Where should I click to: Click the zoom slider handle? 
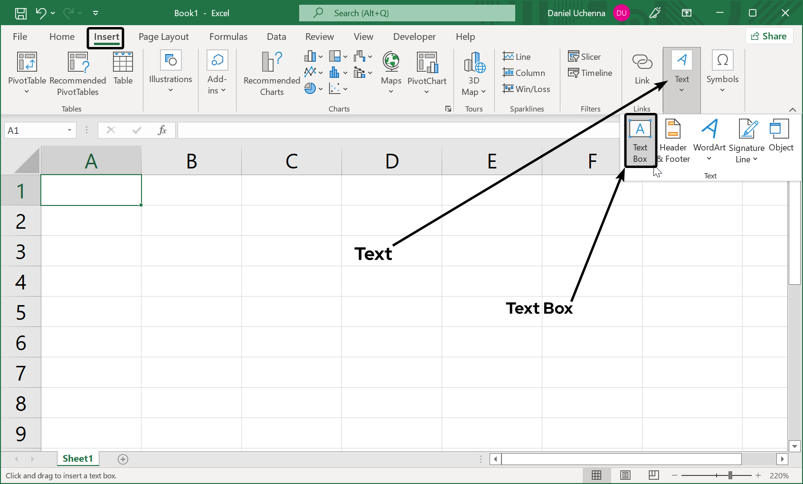(x=730, y=475)
